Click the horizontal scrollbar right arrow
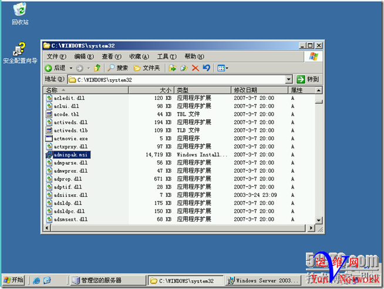The width and height of the screenshot is (384, 289). [x=311, y=228]
